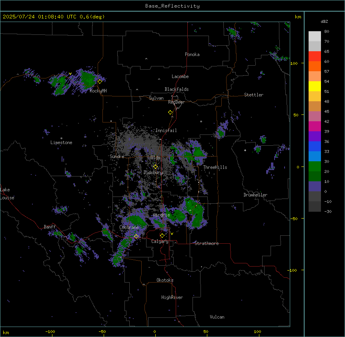Pick the red 60-65 dBZ legend swatch
Image resolution: width=345 pixels, height=337 pixels.
[x=315, y=56]
